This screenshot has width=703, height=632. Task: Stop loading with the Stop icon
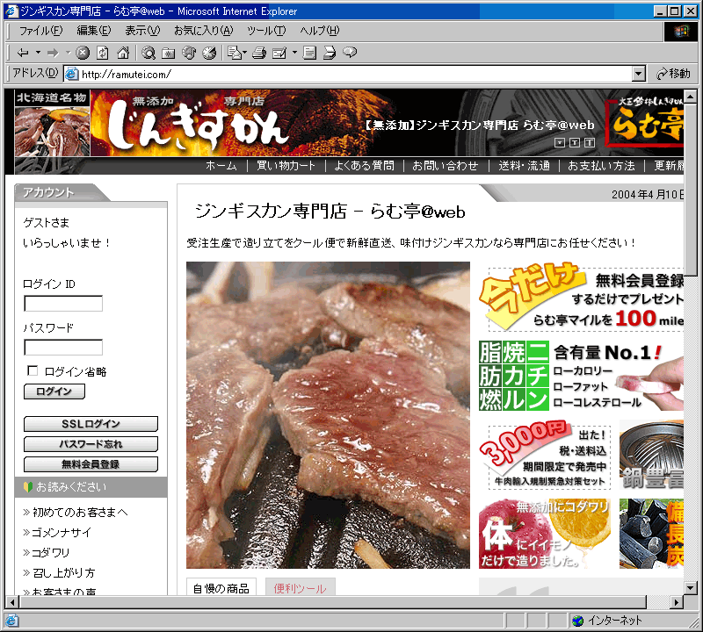click(x=83, y=53)
